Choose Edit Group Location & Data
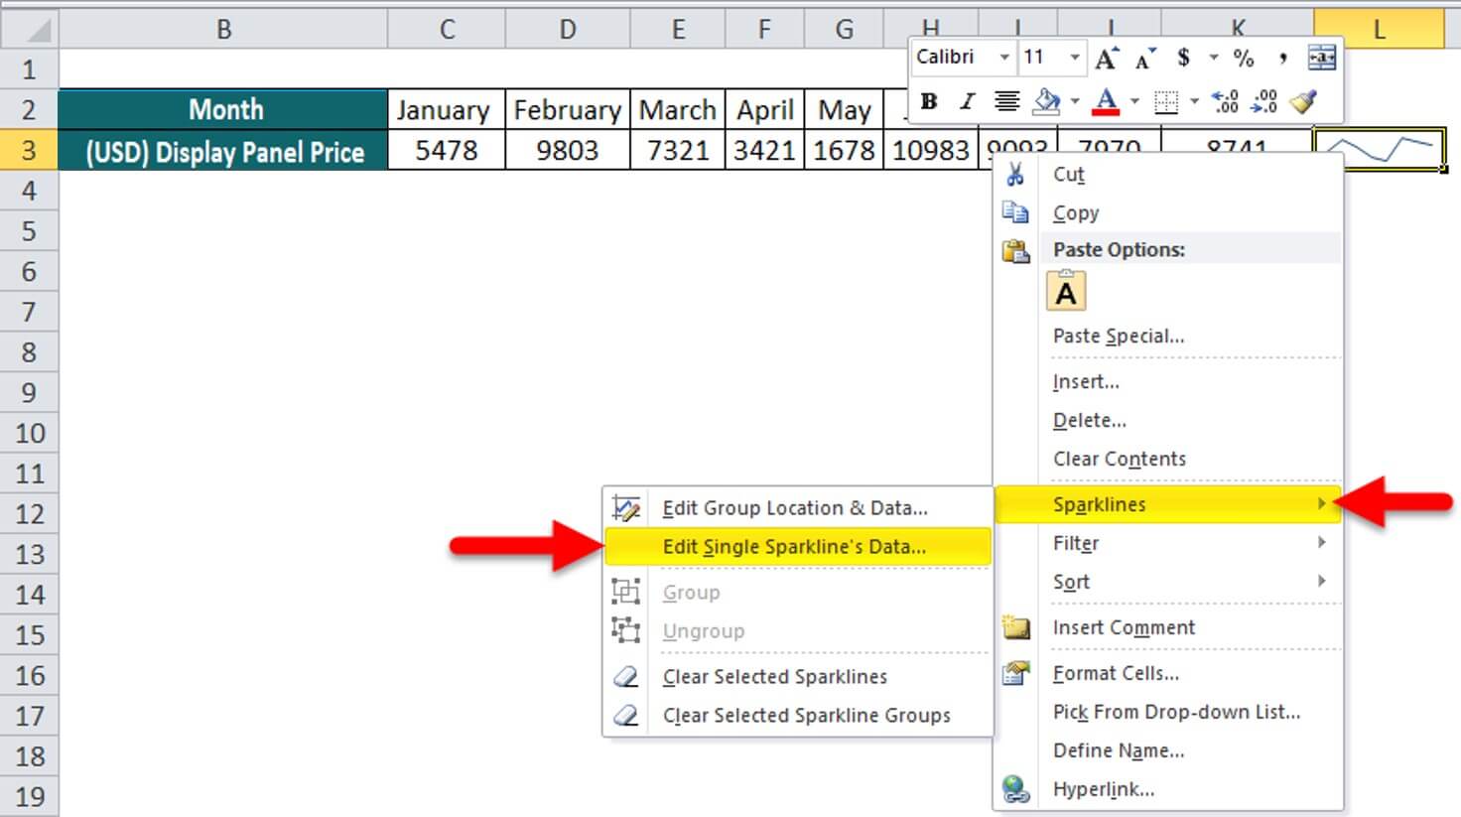Viewport: 1461px width, 817px height. point(797,508)
